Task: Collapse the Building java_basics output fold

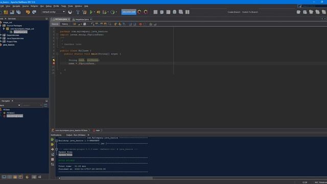Action: pyautogui.click(x=57, y=141)
